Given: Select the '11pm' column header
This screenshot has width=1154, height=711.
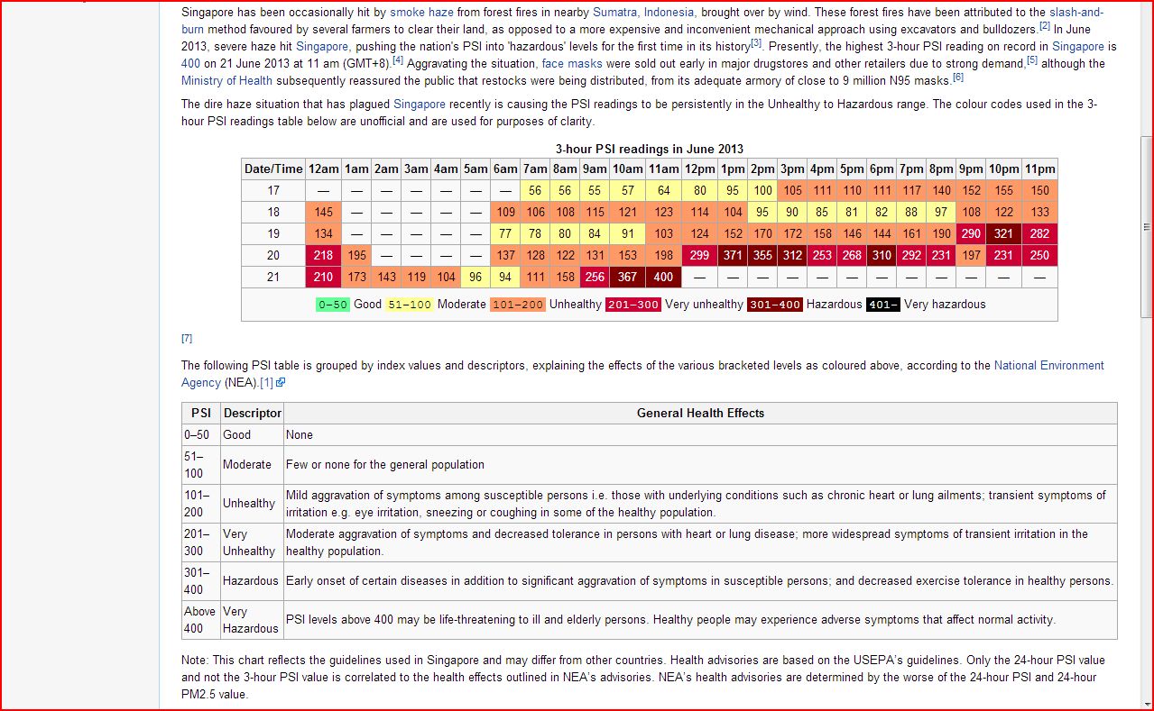Looking at the screenshot, I should 1039,169.
